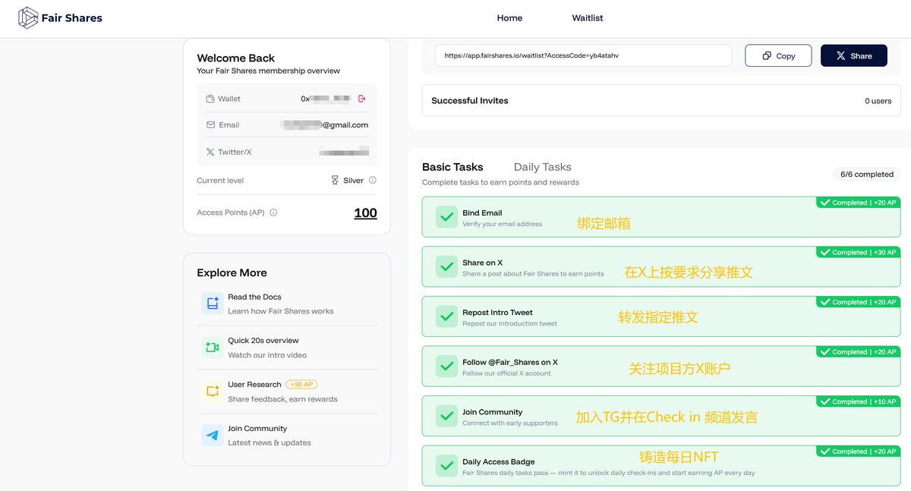
Task: Select the Basic Tasks tab
Action: point(452,167)
